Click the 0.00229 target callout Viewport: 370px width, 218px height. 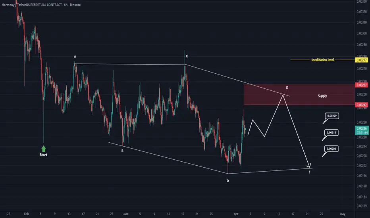[x=332, y=116]
